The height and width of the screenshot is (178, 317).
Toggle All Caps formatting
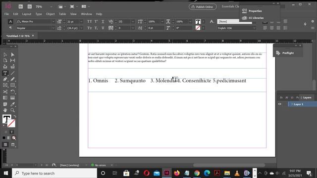89,21
